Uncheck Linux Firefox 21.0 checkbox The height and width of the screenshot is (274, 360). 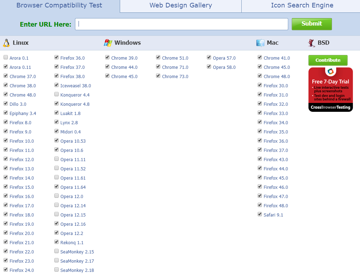pos(6,242)
